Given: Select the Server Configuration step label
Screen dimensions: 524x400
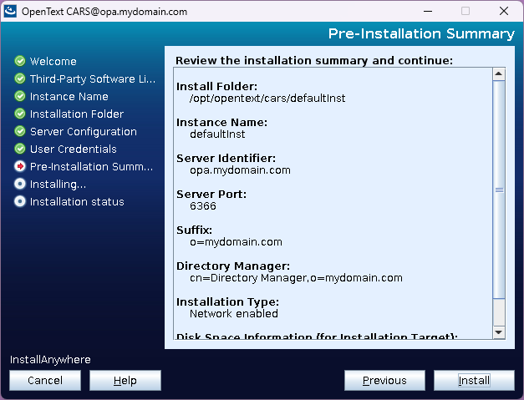Looking at the screenshot, I should [x=84, y=132].
